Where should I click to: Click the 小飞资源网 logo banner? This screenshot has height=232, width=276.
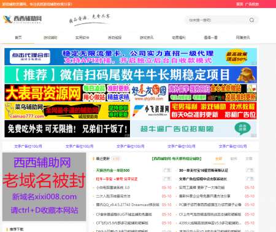[x=150, y=111]
